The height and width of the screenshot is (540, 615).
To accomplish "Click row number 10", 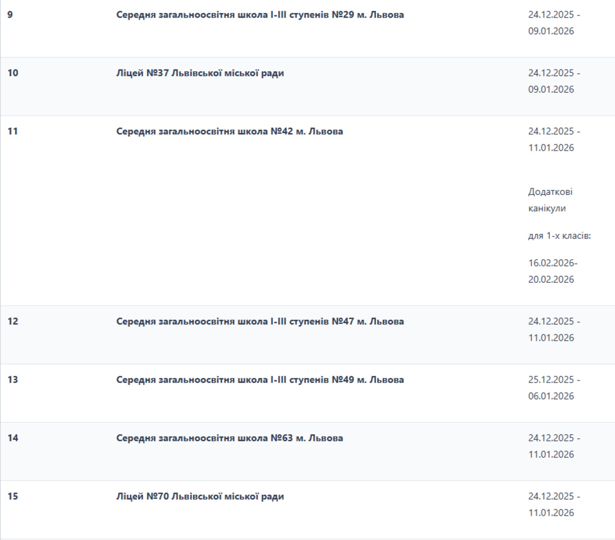I will point(13,73).
